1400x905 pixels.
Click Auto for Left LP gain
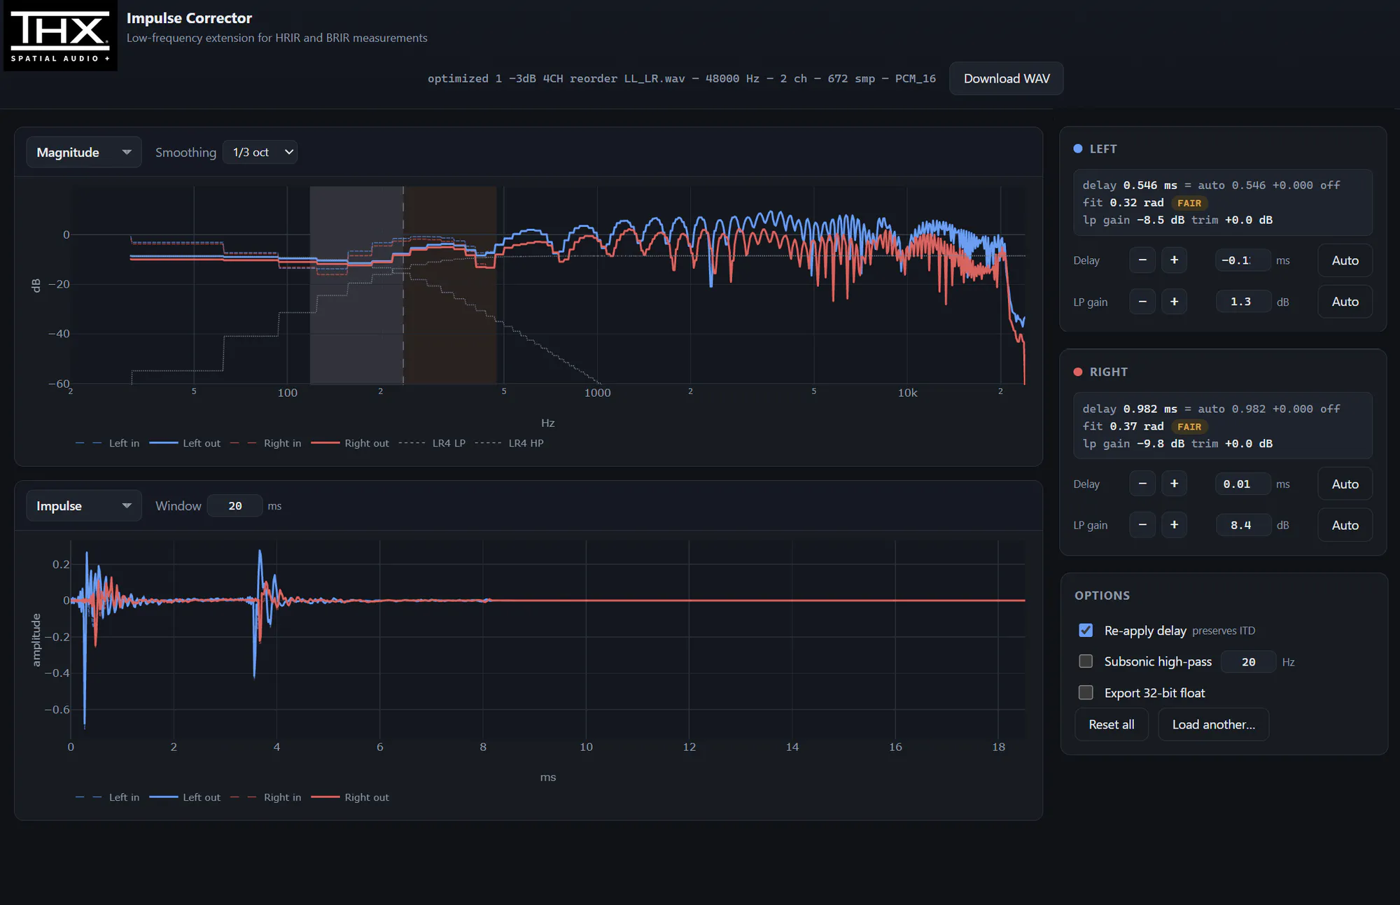click(1345, 302)
